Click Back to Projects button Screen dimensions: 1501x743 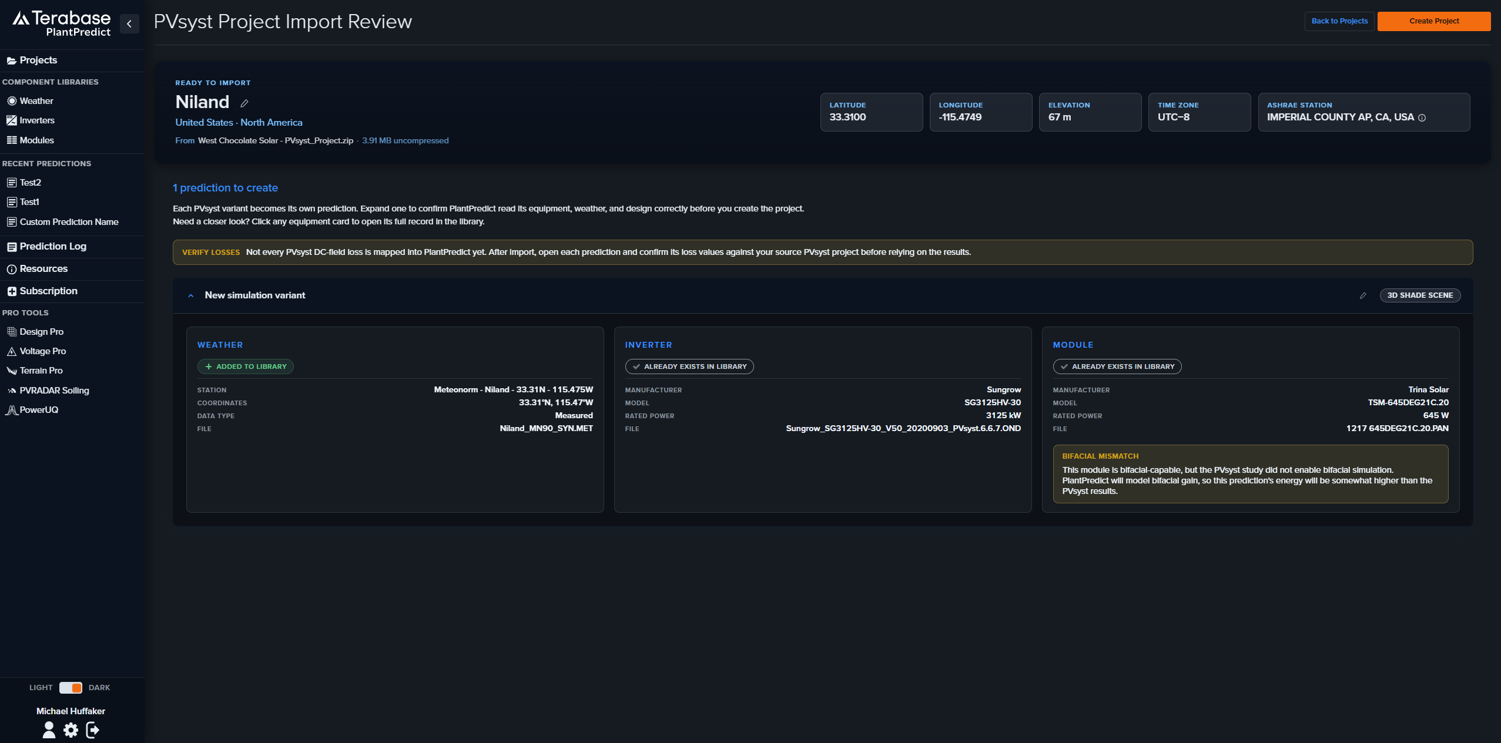(1339, 21)
